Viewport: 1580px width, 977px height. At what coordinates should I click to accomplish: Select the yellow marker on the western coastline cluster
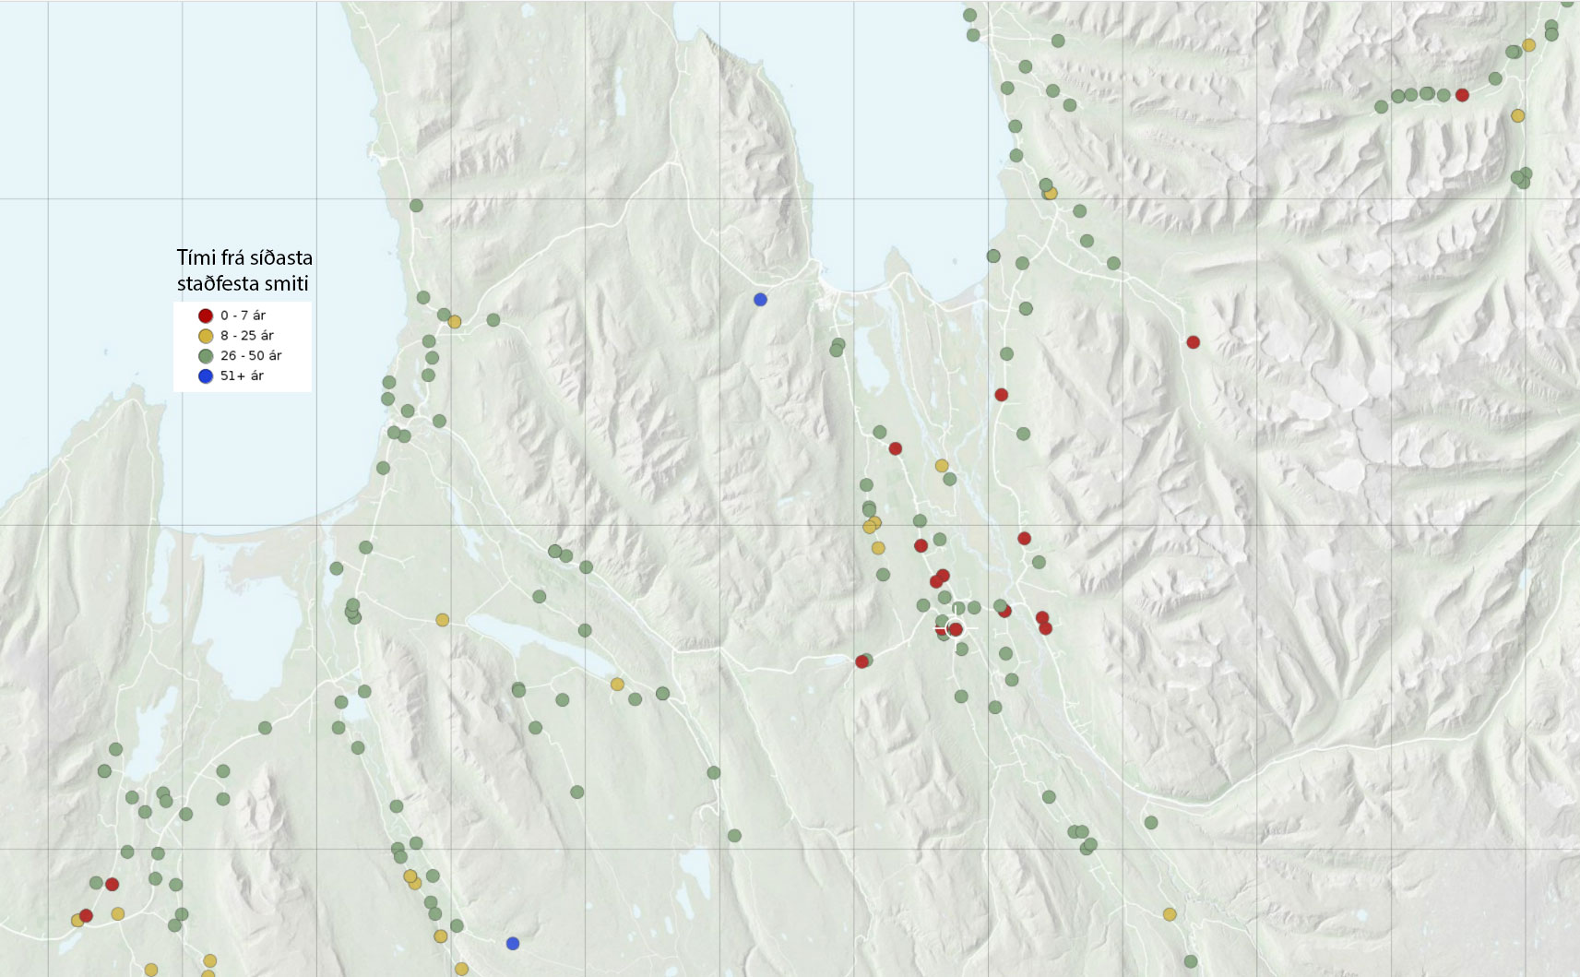[455, 322]
